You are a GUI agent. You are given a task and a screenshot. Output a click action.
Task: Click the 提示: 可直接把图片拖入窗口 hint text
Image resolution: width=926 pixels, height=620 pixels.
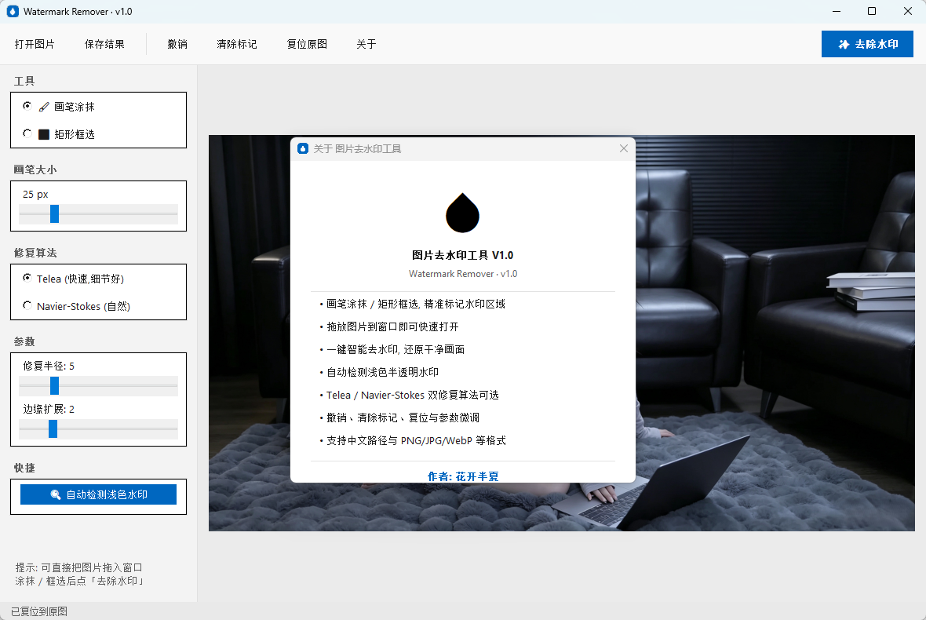point(78,567)
